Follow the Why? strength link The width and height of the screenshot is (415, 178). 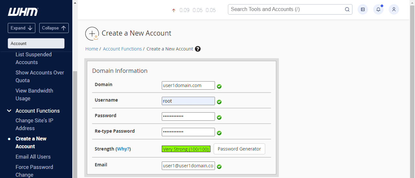[x=123, y=149]
